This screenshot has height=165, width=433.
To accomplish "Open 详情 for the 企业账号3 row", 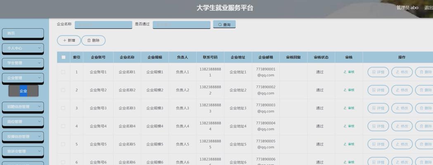I will 378,108.
